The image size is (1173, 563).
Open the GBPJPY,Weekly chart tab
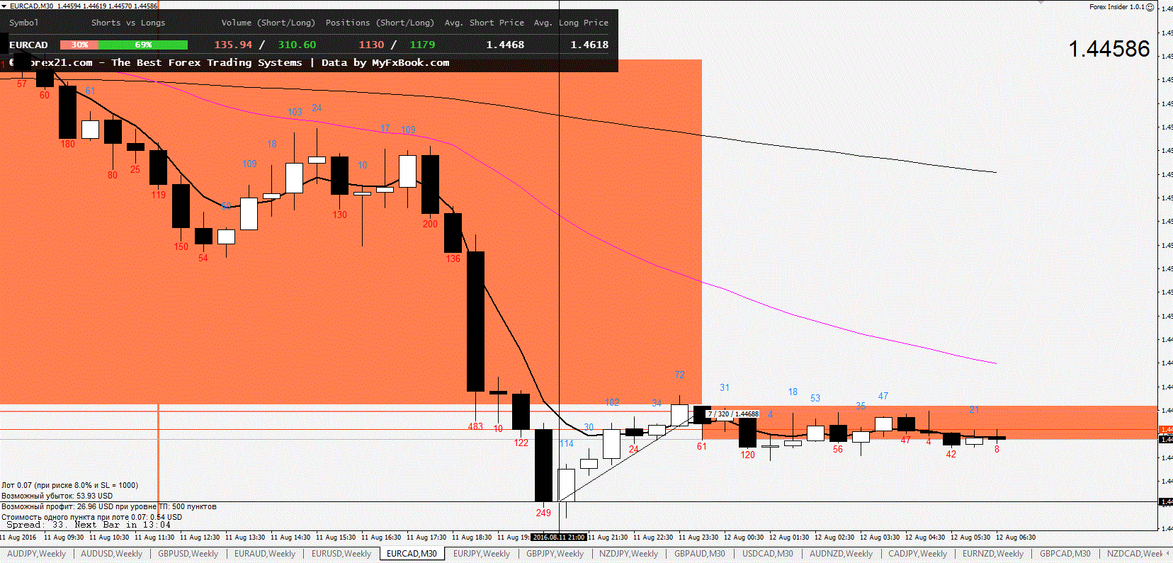click(555, 554)
